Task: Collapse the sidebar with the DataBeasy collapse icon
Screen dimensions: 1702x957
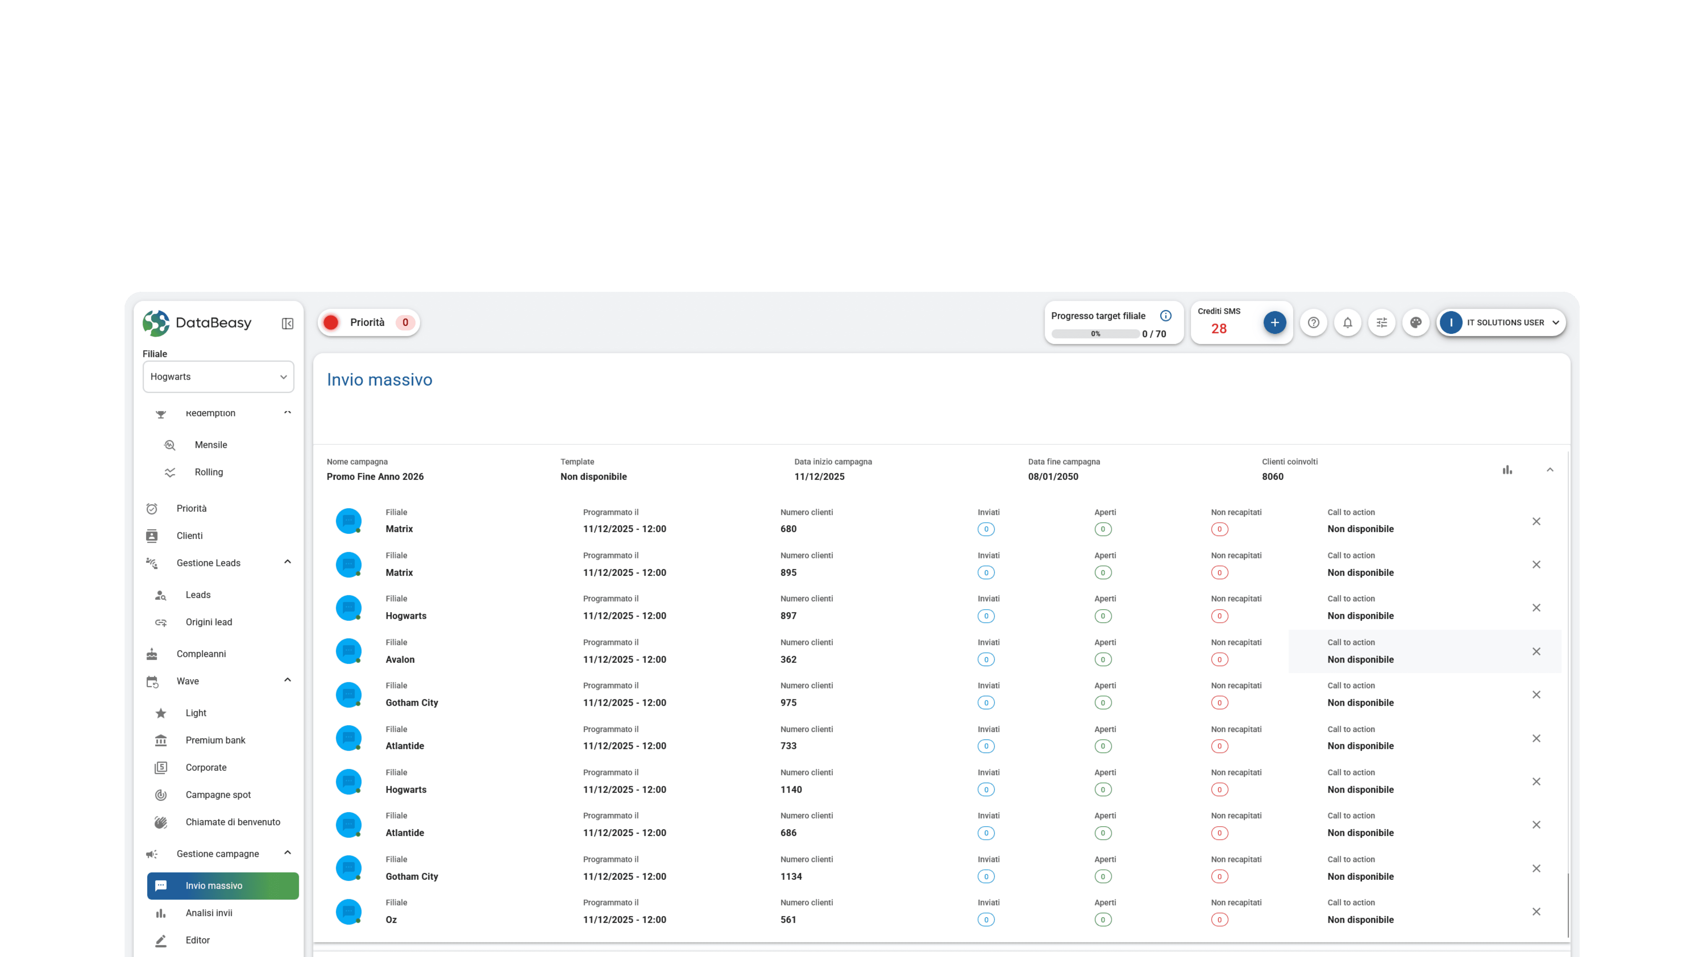Action: coord(288,323)
